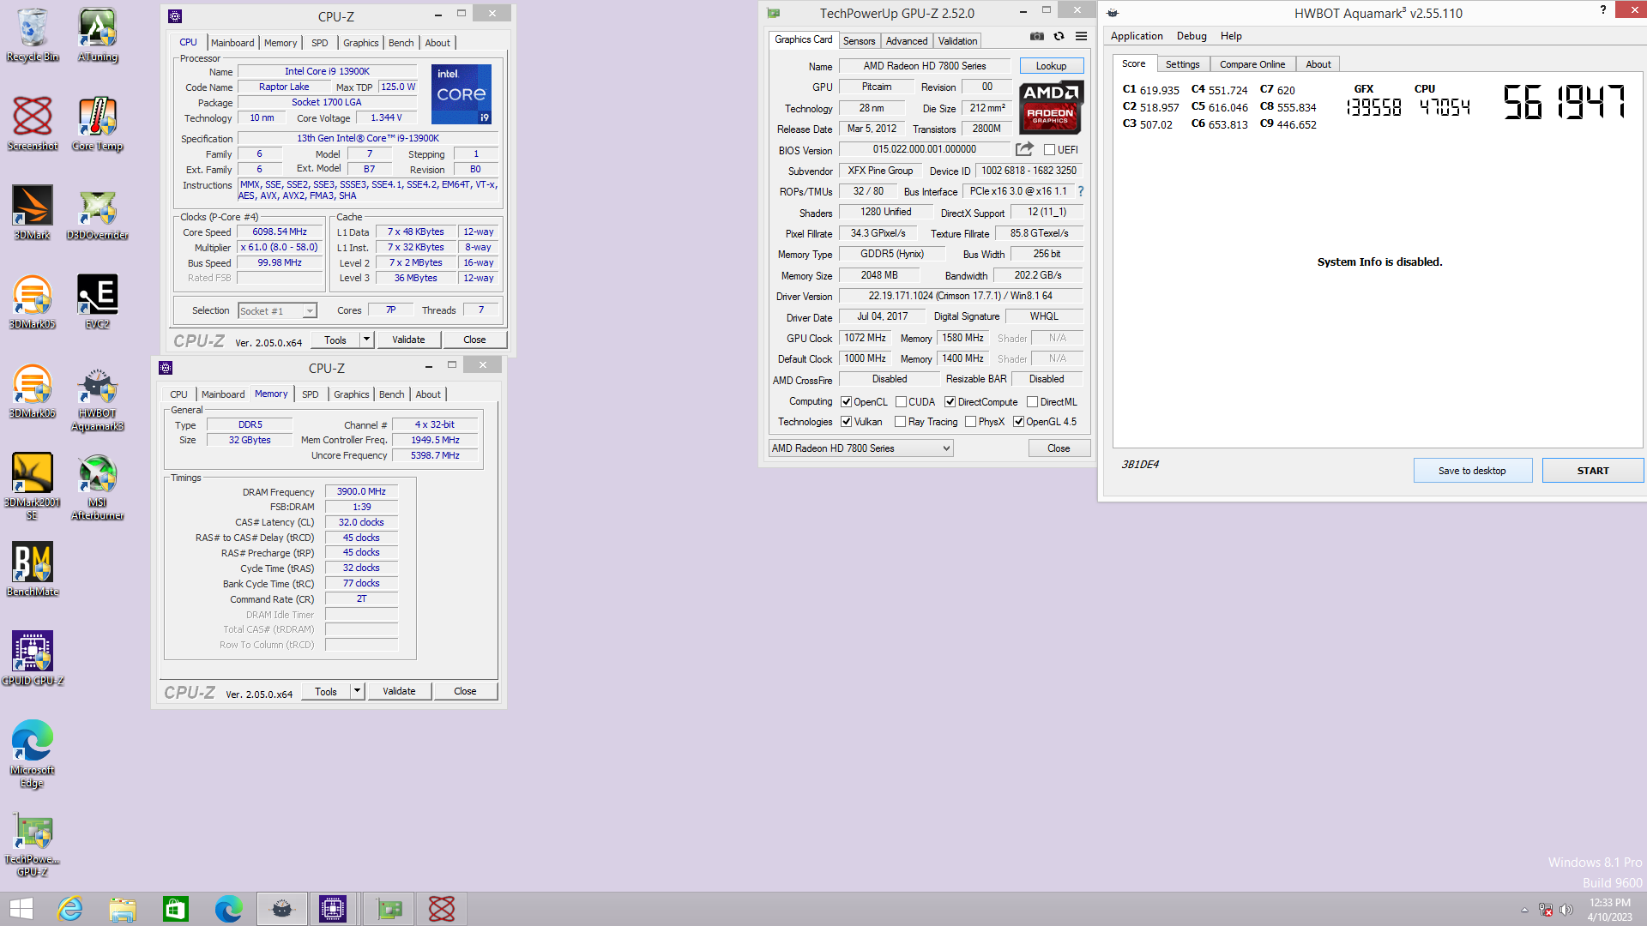Click Close button in GPU-Z window
The width and height of the screenshot is (1647, 926).
coord(1059,448)
